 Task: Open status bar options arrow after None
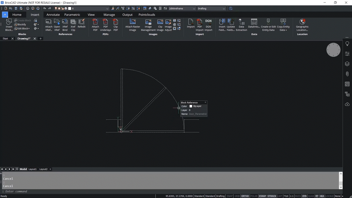pyautogui.click(x=342, y=196)
